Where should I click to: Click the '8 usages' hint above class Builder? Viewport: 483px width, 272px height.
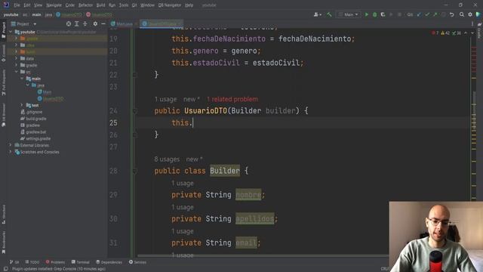click(167, 159)
